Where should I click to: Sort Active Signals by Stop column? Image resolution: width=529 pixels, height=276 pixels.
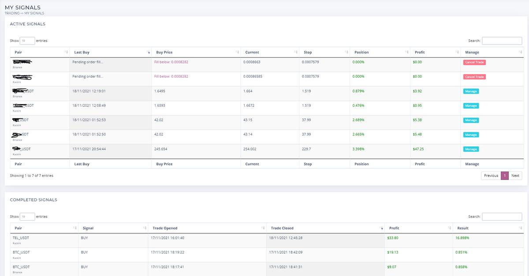click(x=324, y=52)
